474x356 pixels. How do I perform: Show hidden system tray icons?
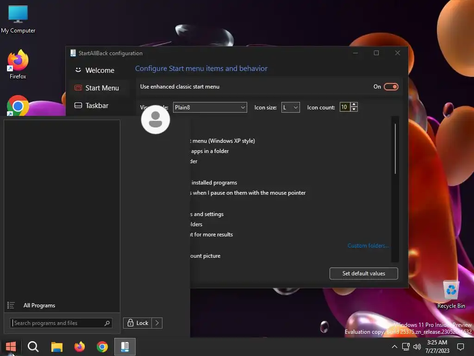tap(394, 347)
